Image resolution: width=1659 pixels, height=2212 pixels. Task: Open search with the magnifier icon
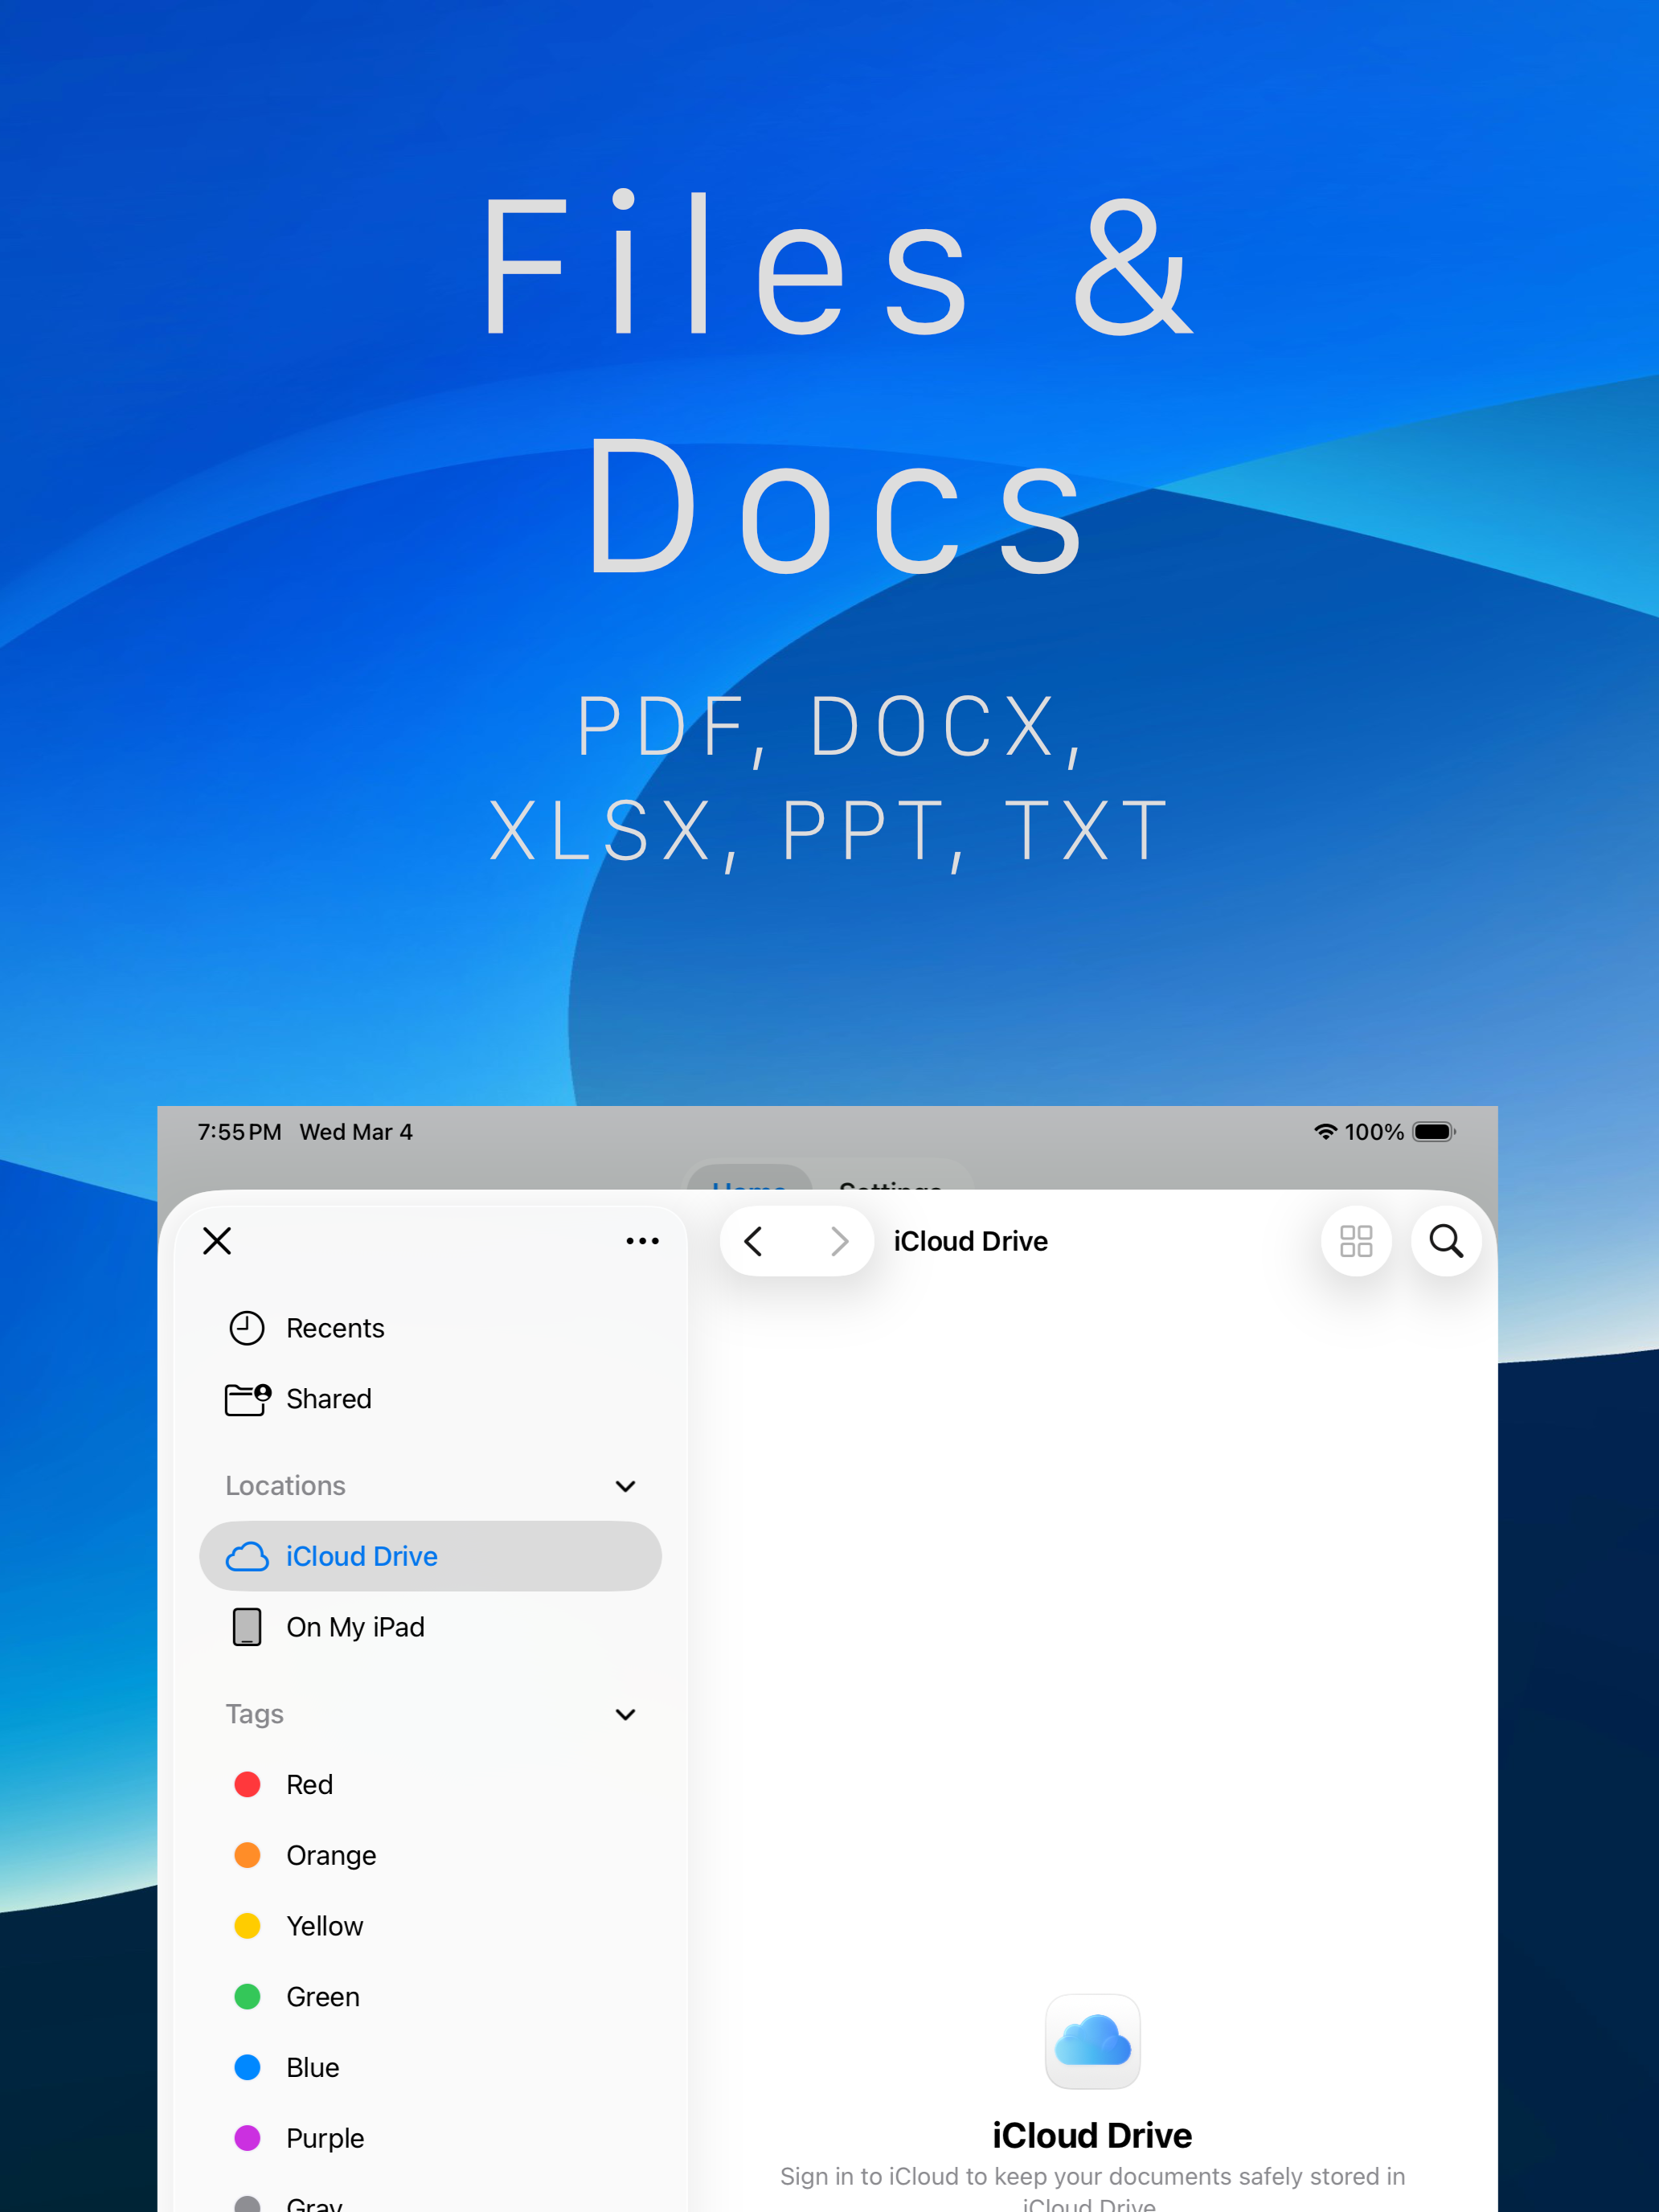[1446, 1241]
